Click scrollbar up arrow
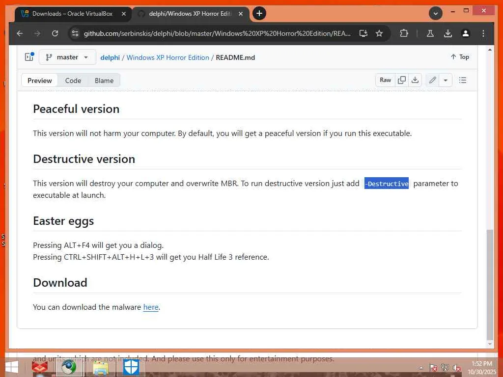Image resolution: width=503 pixels, height=377 pixels. tap(490, 50)
